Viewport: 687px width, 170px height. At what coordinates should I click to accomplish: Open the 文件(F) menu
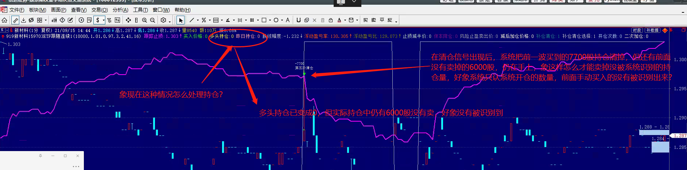17,10
